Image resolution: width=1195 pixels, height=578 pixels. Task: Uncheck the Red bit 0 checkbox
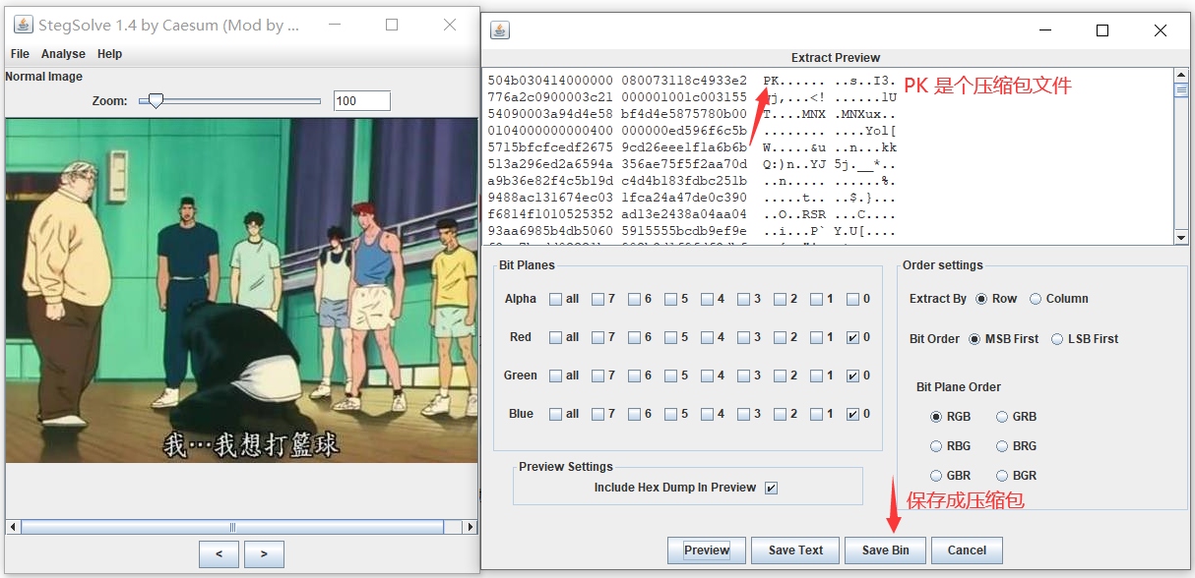[852, 337]
